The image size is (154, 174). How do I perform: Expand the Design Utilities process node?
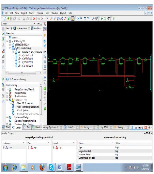coord(7,93)
